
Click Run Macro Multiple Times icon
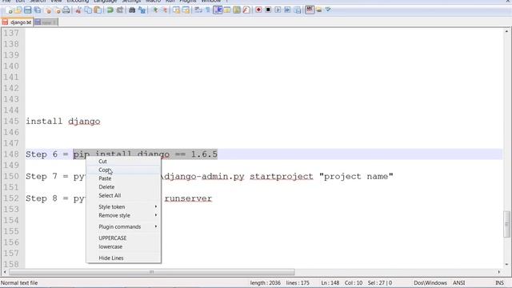pos(287,10)
